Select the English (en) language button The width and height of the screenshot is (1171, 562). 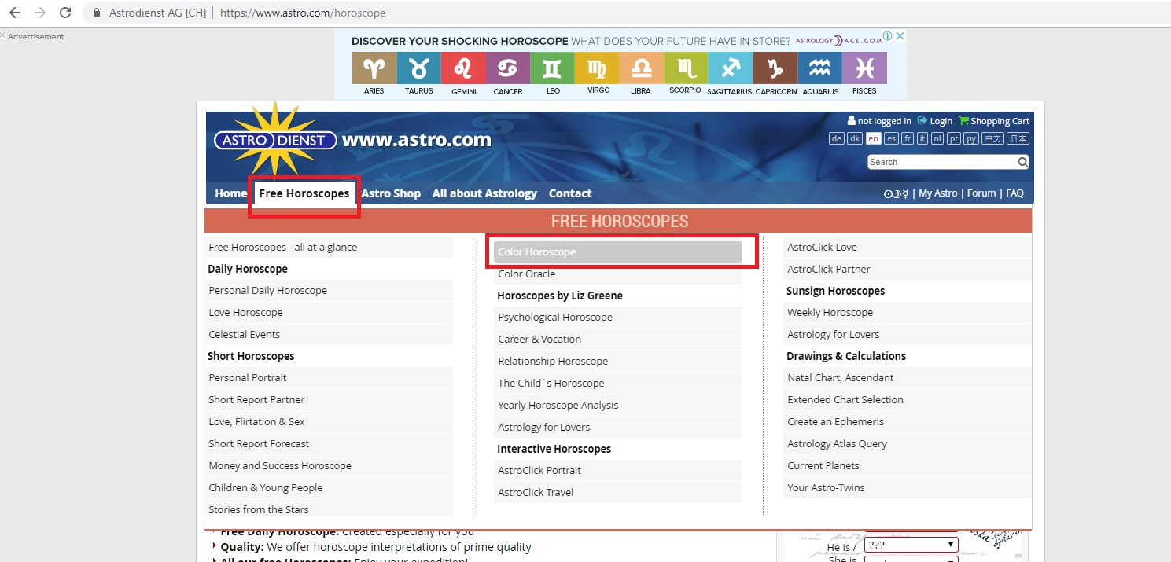(x=873, y=138)
